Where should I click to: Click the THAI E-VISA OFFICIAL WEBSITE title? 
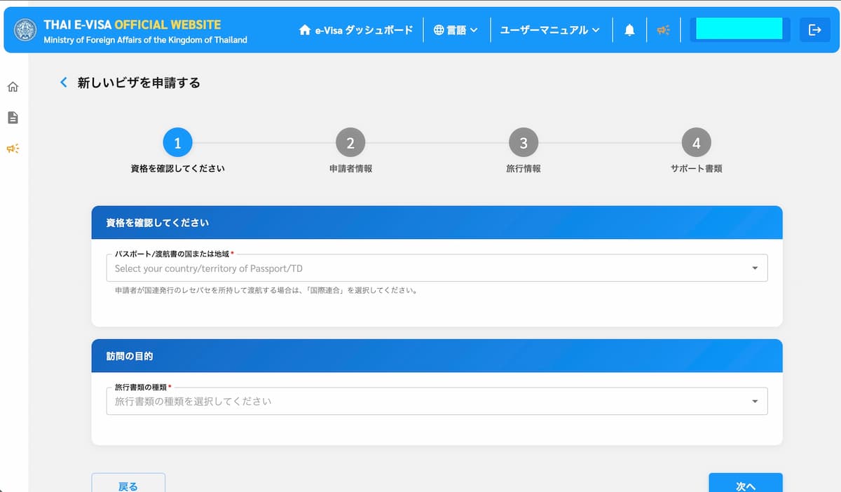(x=132, y=25)
